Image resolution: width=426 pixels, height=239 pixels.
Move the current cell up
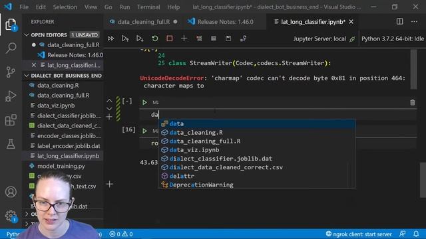[x=109, y=101]
